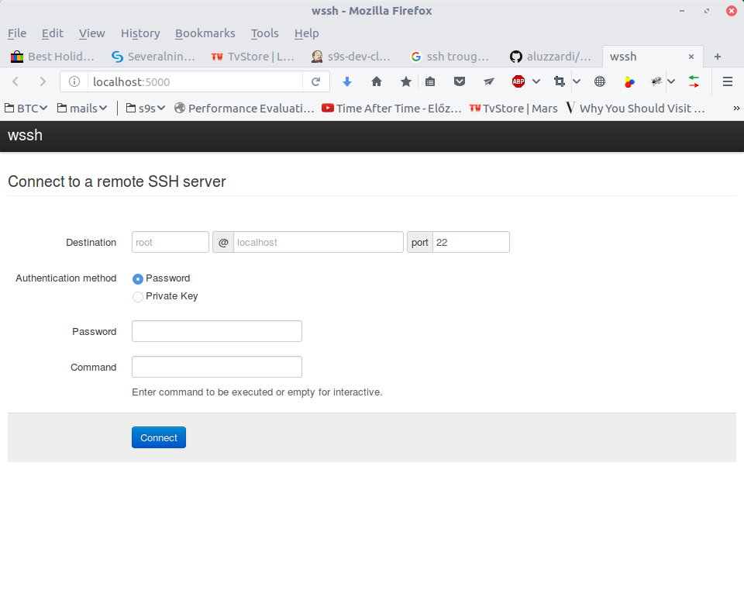Click the globe toolbar icon
Image resolution: width=744 pixels, height=594 pixels.
click(x=600, y=81)
